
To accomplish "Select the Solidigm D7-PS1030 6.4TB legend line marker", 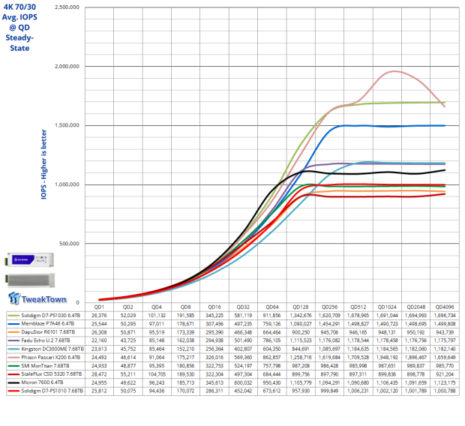I will coord(13,315).
